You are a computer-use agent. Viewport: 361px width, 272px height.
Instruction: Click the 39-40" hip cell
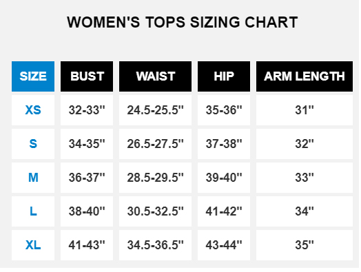click(224, 178)
